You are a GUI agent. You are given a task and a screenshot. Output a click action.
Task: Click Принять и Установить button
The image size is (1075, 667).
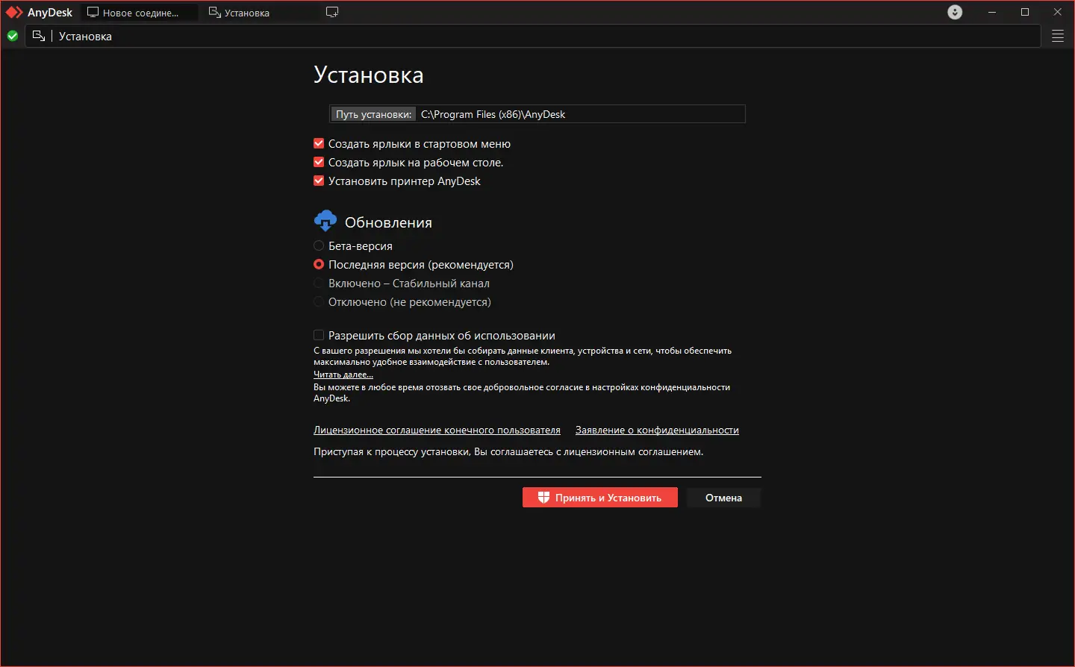(x=600, y=498)
